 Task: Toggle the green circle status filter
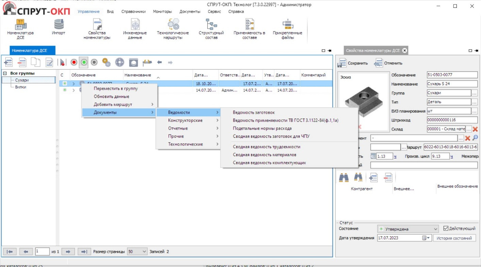coord(84,62)
